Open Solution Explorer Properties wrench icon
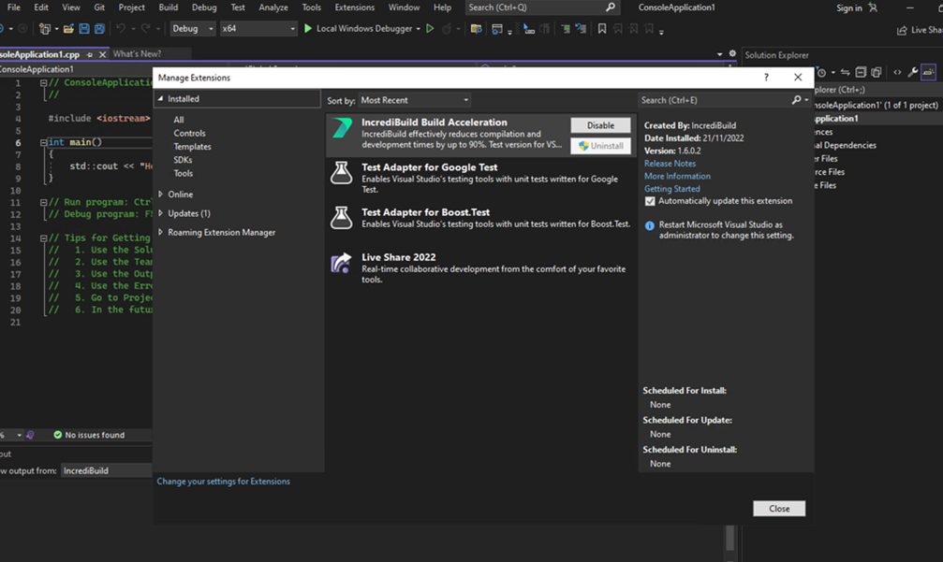This screenshot has height=562, width=943. [x=914, y=72]
